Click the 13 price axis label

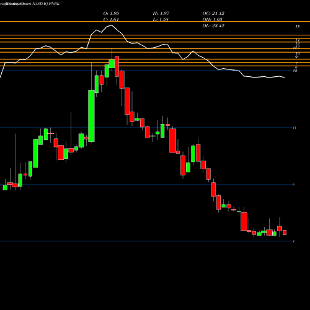coord(298,43)
